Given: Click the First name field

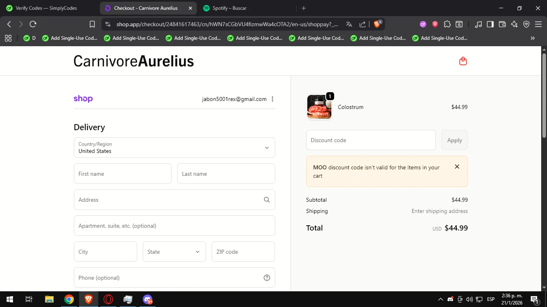Looking at the screenshot, I should [123, 174].
